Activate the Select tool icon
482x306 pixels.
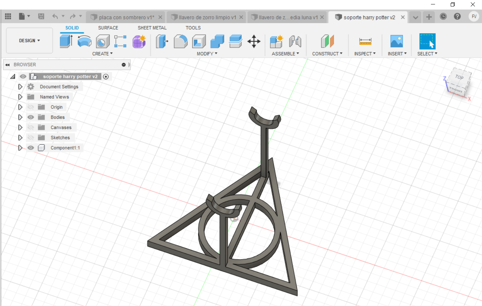coord(428,41)
